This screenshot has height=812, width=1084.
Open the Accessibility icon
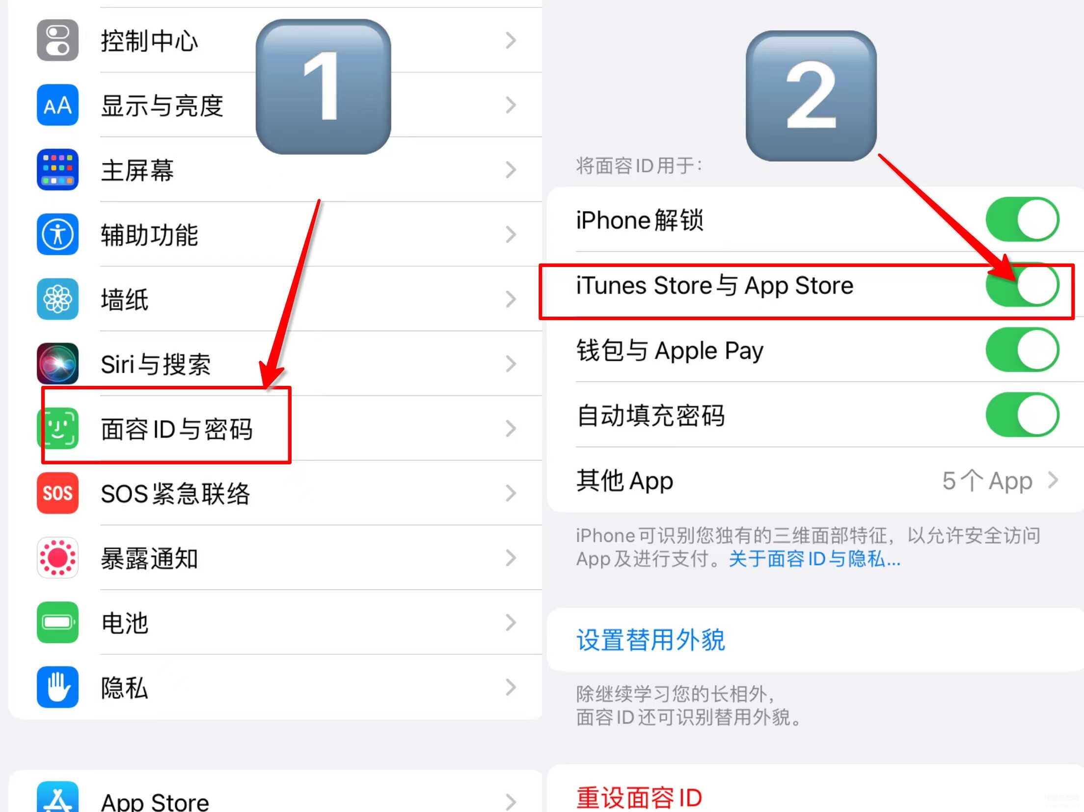(57, 235)
